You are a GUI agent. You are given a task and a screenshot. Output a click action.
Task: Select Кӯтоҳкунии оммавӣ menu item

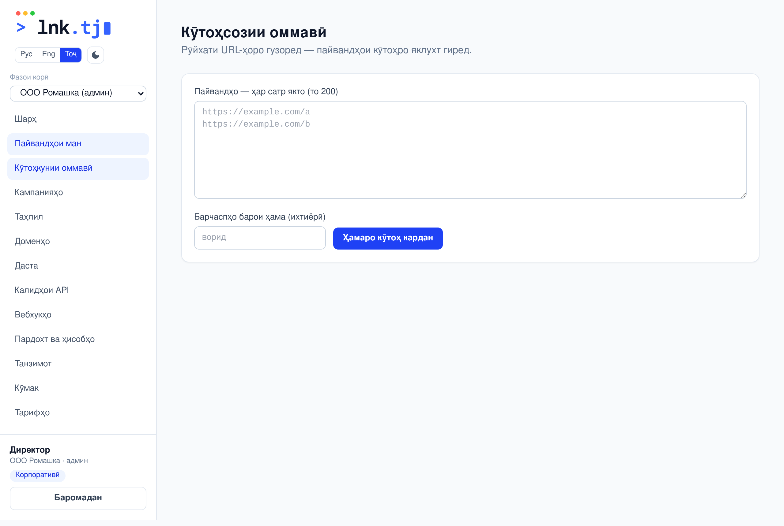(x=78, y=169)
